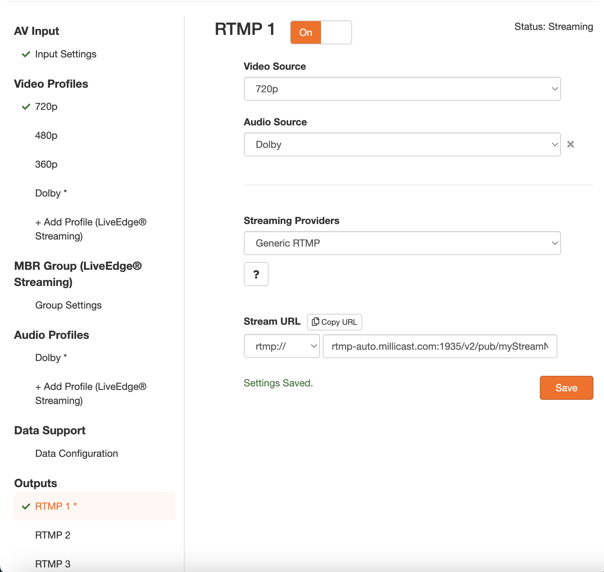604x572 pixels.
Task: Open Data Configuration page
Action: pos(76,454)
